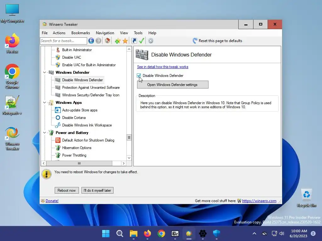Viewport: 322px width, 241px height.
Task: Show hidden tray icons chevron
Action: click(254, 233)
